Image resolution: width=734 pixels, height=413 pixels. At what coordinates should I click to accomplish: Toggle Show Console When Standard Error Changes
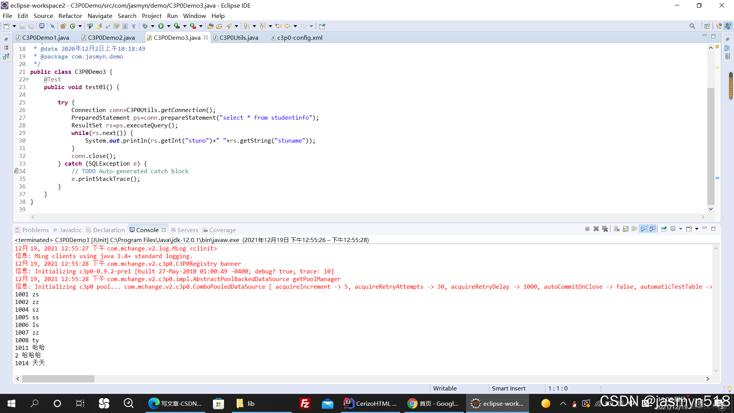pos(653,229)
